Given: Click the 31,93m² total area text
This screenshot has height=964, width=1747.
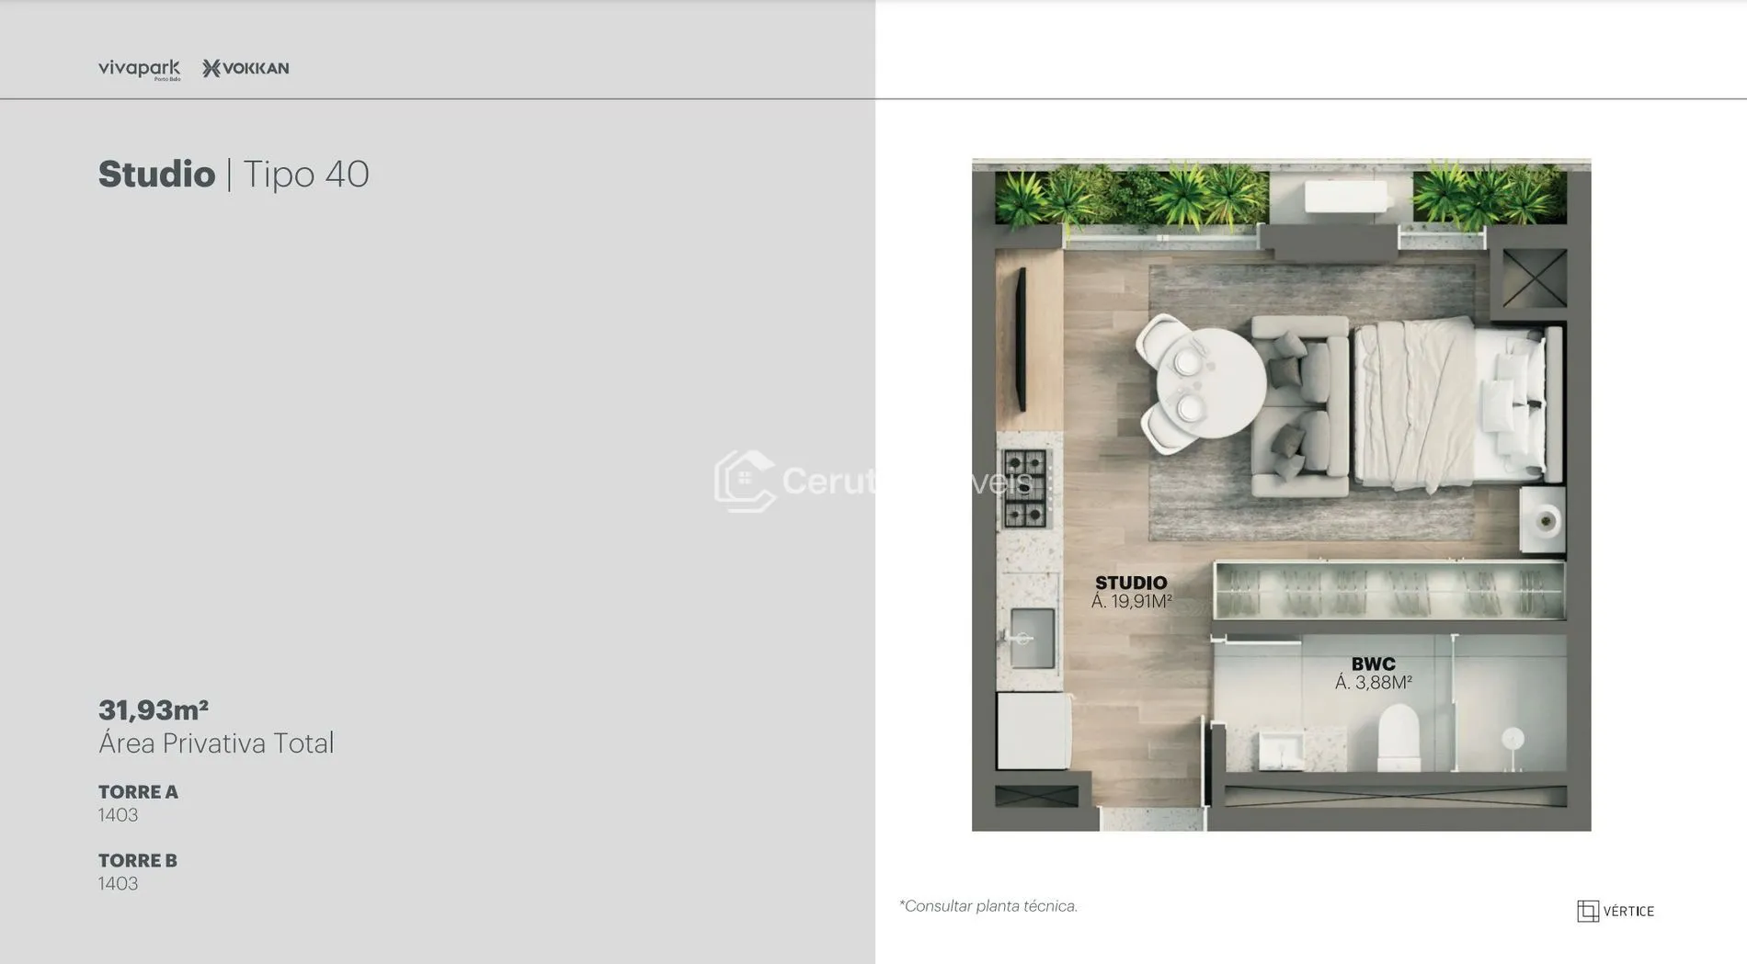Looking at the screenshot, I should (x=154, y=709).
